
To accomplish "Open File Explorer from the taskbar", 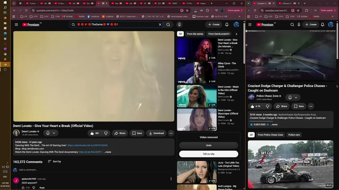I will (x=5, y=23).
